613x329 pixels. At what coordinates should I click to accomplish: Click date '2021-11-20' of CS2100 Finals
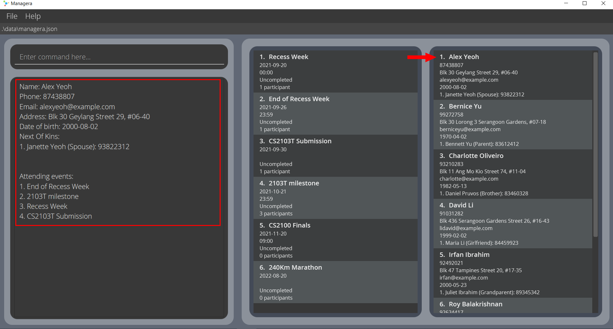click(x=273, y=234)
